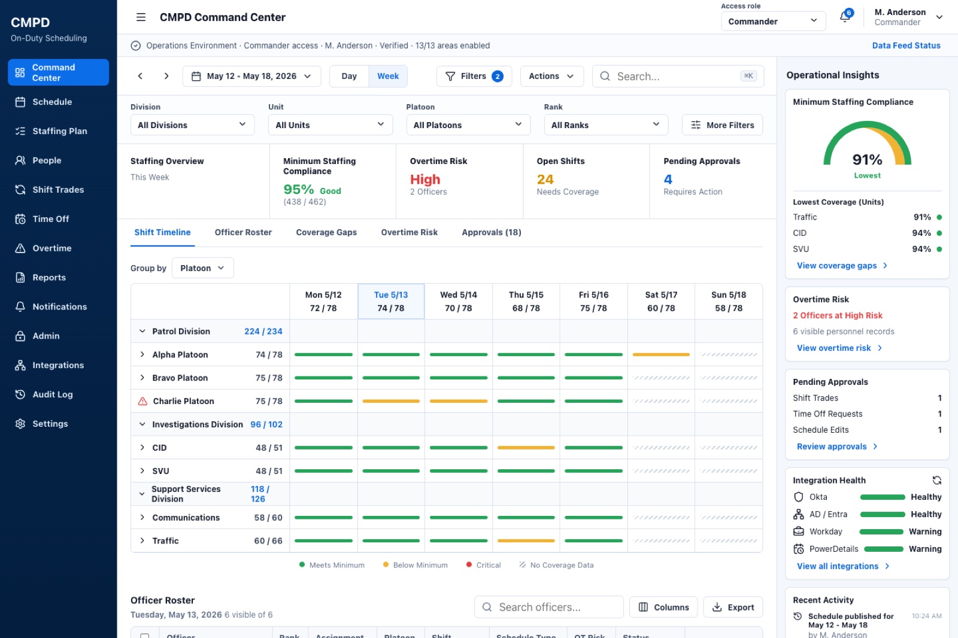Tick the Officer Roster select-all checkbox
The width and height of the screenshot is (958, 638).
[x=145, y=636]
